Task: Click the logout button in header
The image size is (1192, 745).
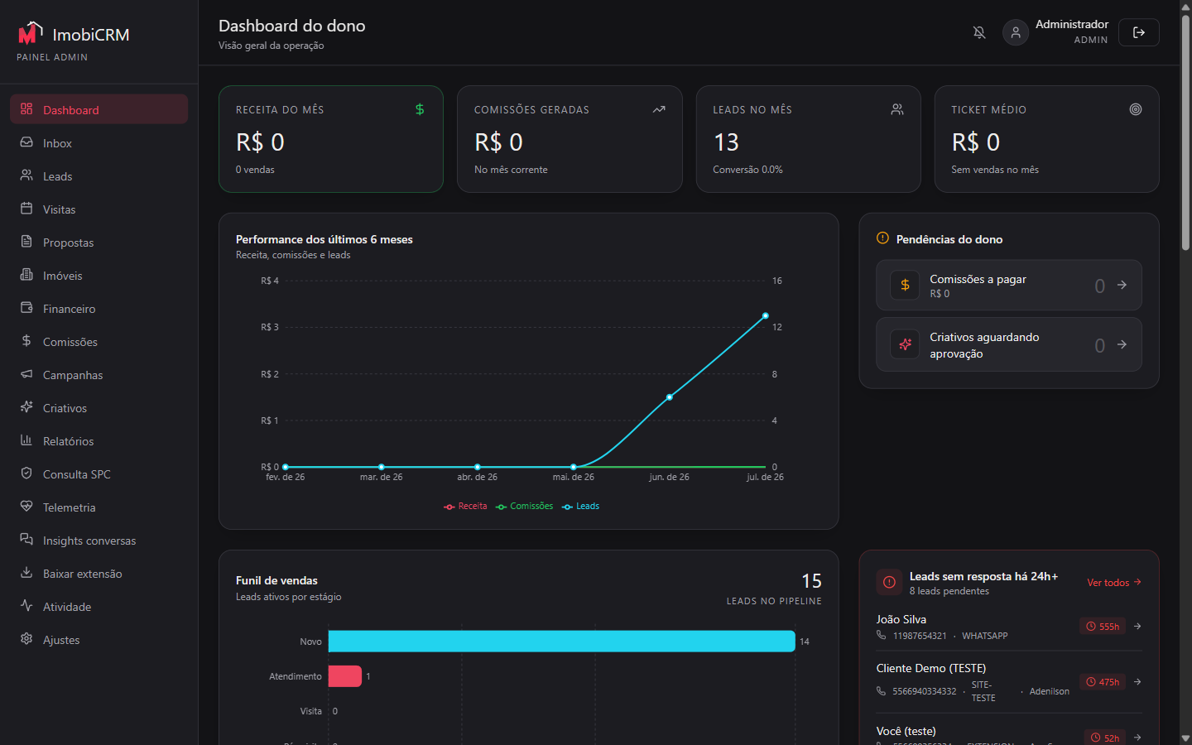Action: coord(1139,32)
